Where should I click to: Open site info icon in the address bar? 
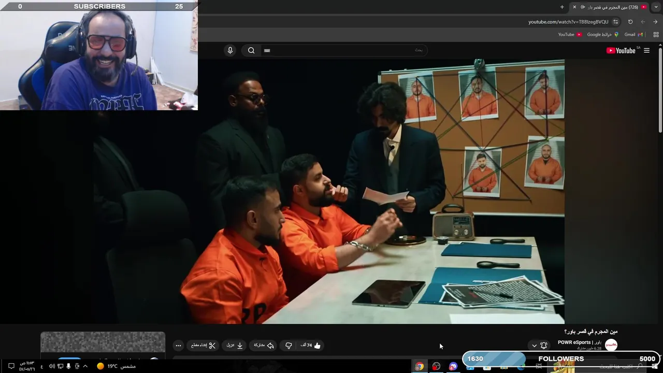(x=615, y=22)
